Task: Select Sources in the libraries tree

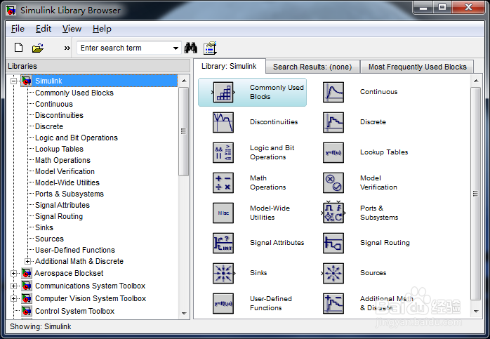Action: (x=49, y=239)
